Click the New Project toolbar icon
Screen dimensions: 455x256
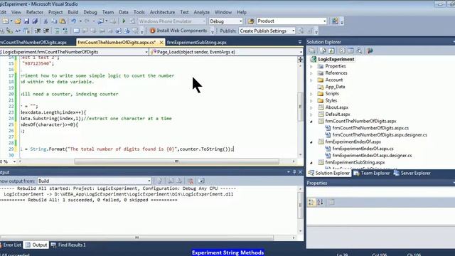(x=5, y=21)
